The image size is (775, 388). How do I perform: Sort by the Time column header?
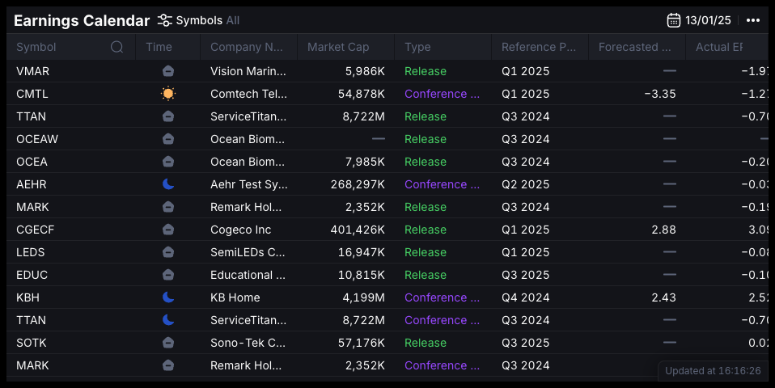[x=159, y=47]
